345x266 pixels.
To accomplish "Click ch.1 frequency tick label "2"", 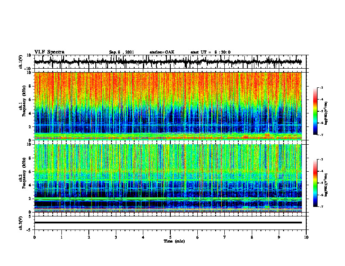I will 30,127.
